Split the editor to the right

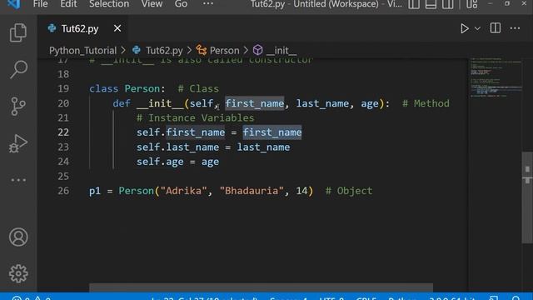pos(496,28)
